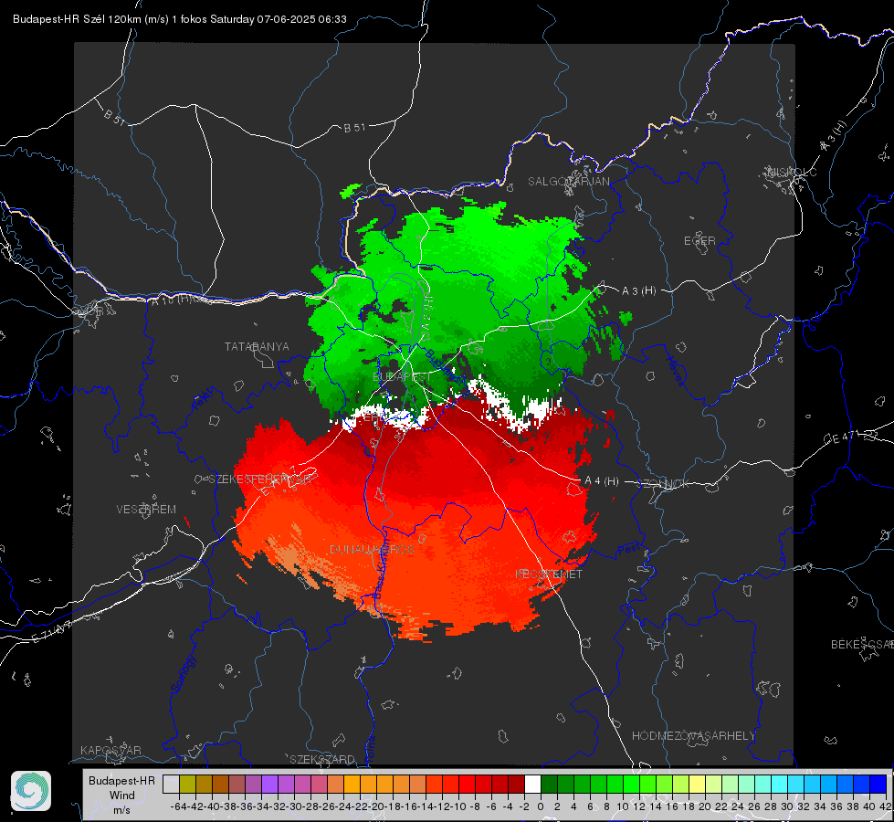Click the radar title text 'Budapest-HR Szél 120km'
Image resolution: width=894 pixels, height=822 pixels.
77,19
